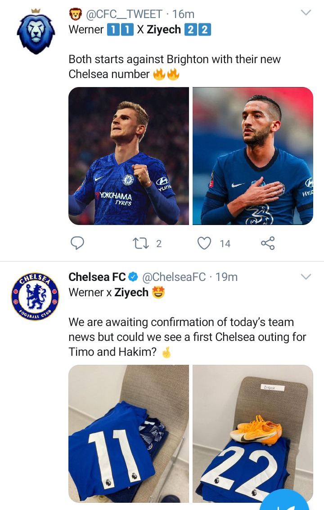This screenshot has width=324, height=510.
Task: Tap Chelsea FC verified badge
Action: tap(133, 277)
